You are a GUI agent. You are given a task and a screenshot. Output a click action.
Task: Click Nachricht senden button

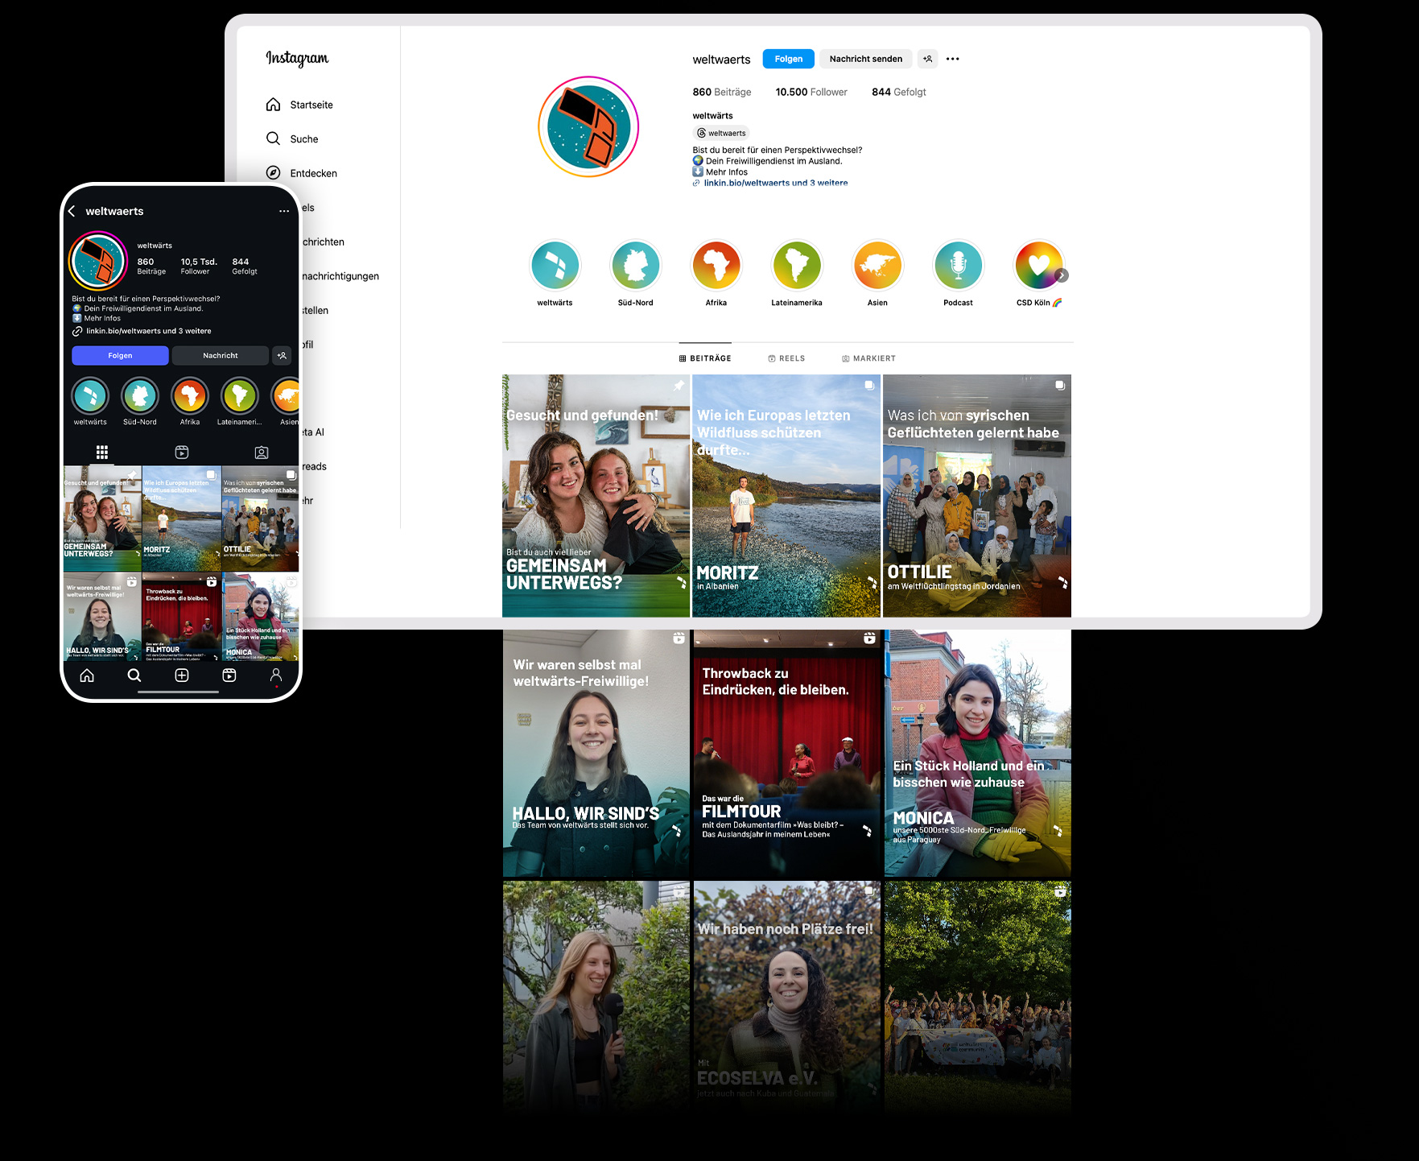click(866, 59)
